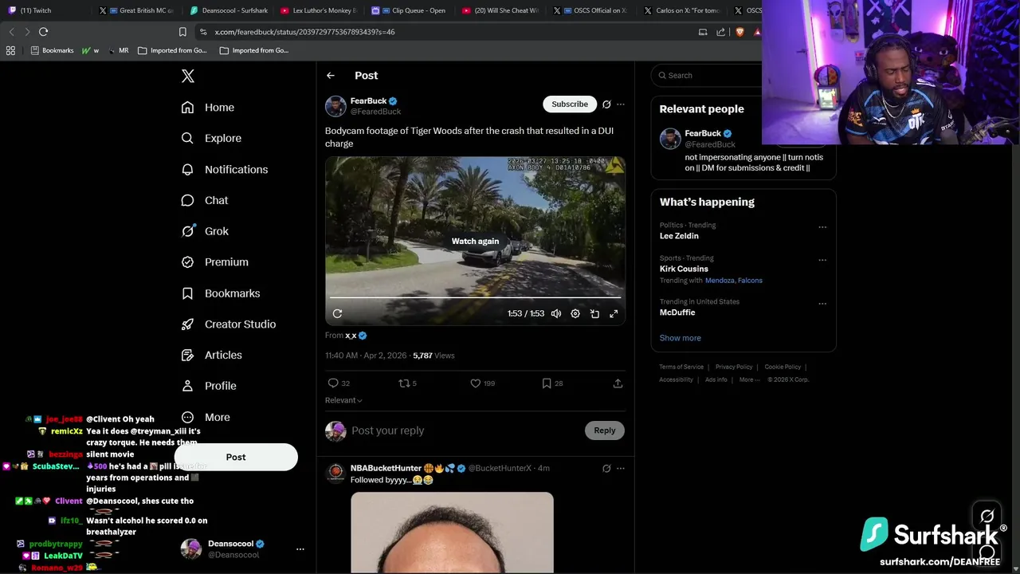
Task: Go to Profile page
Action: click(x=209, y=386)
